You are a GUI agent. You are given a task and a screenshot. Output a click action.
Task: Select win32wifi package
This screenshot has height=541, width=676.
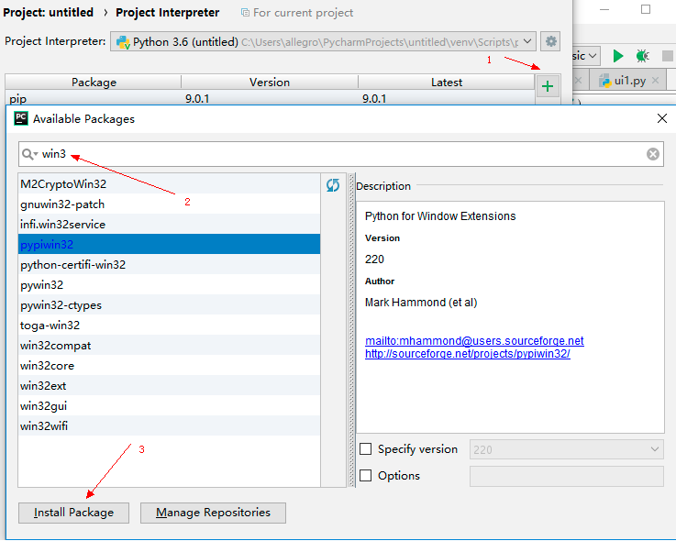click(169, 426)
